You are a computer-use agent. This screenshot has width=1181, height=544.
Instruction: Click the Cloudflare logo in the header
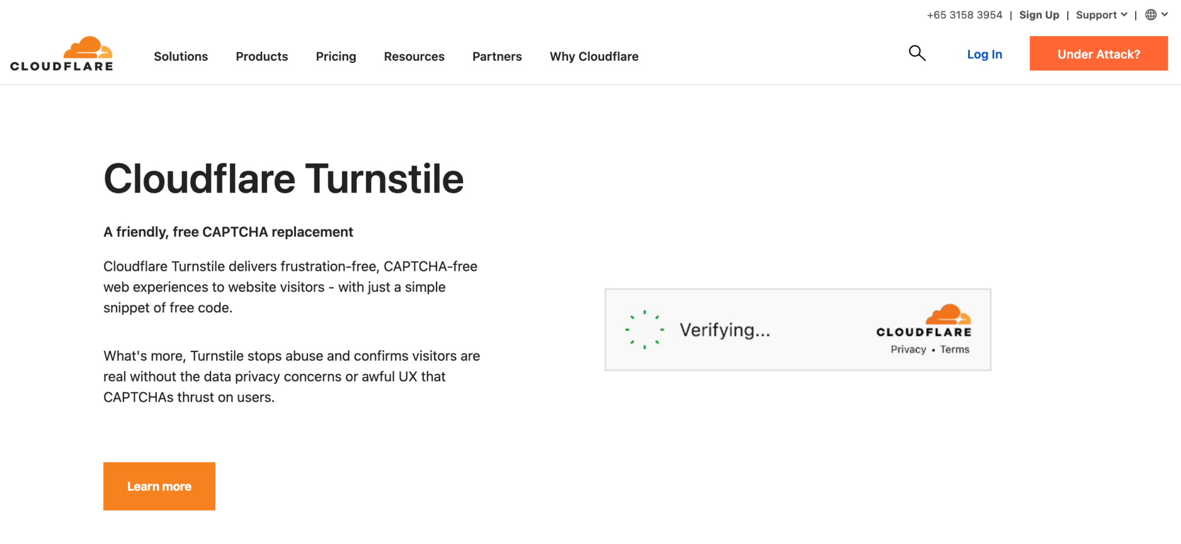[x=61, y=53]
